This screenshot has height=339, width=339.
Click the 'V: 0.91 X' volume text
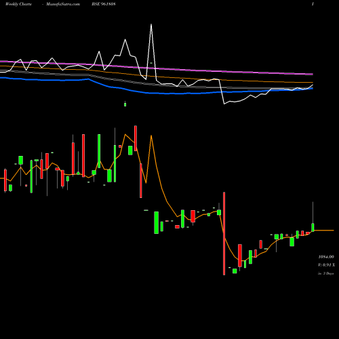327,265
